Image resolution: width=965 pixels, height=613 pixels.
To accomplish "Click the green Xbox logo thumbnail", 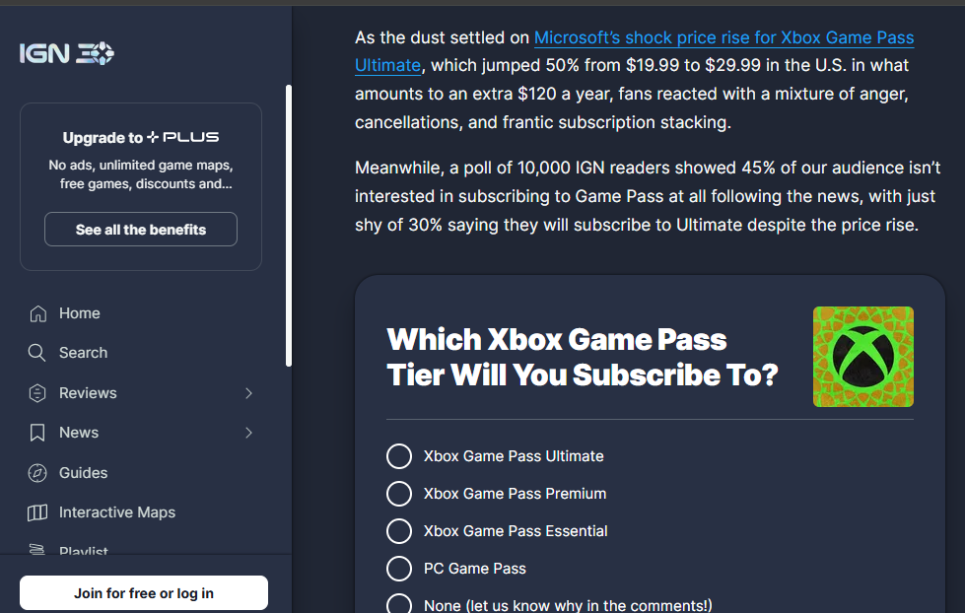I will click(x=862, y=357).
